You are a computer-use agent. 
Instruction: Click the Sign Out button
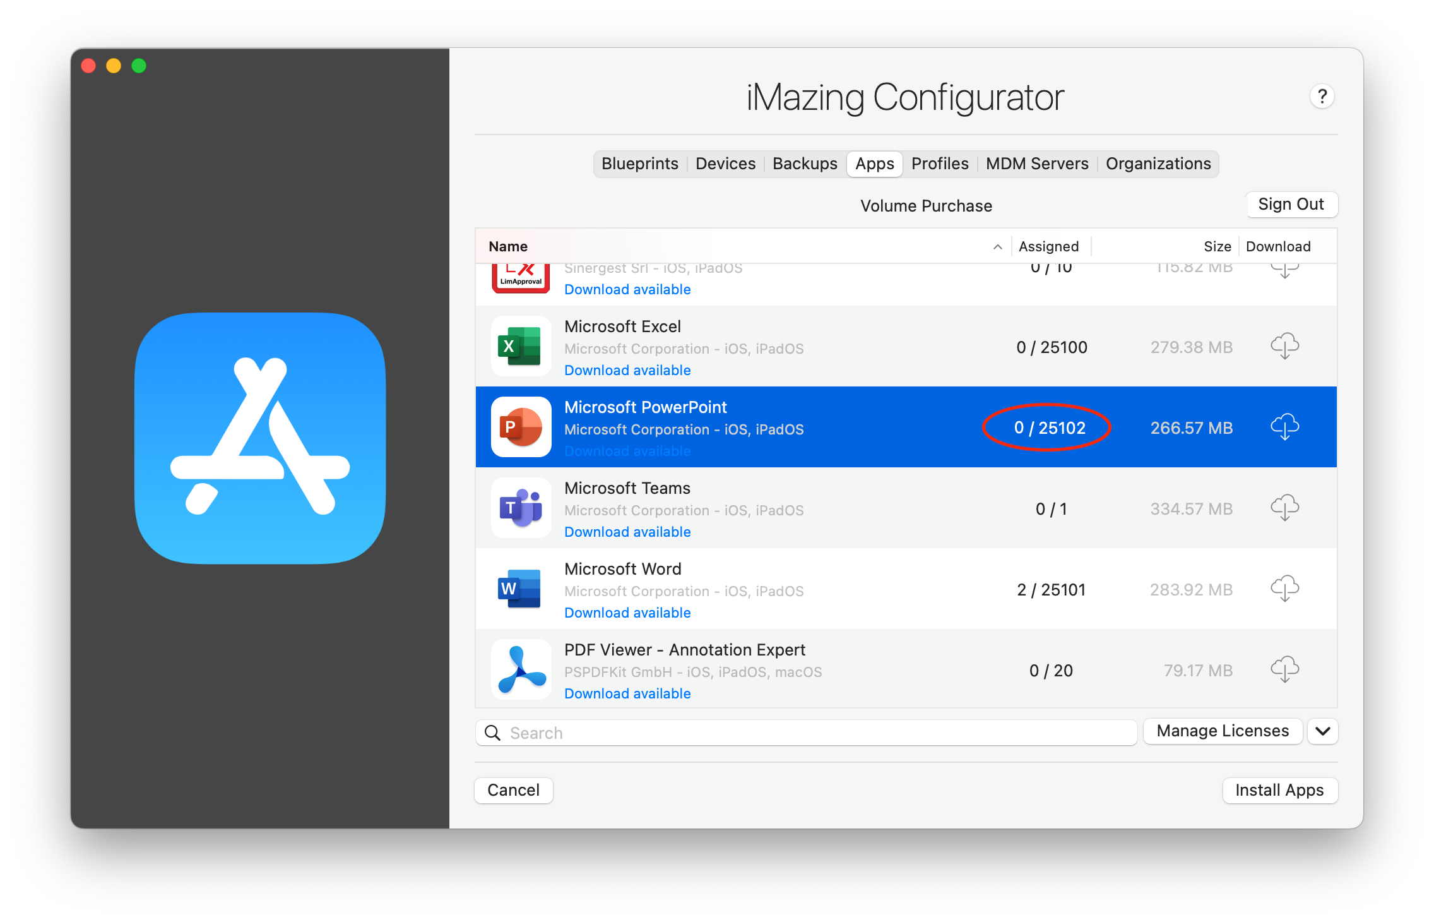click(x=1291, y=204)
